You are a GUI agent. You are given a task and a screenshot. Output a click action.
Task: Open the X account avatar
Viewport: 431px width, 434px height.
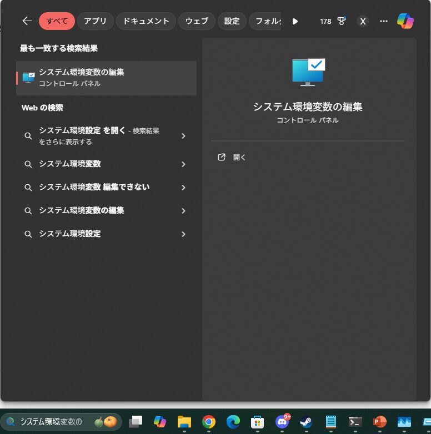363,21
